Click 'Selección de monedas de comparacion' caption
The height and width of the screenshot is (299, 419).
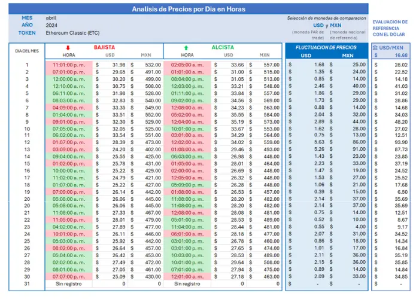click(326, 18)
